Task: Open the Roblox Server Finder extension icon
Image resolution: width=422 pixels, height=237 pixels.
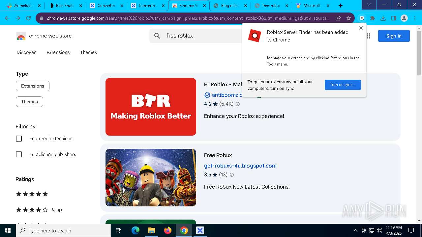Action: point(362,18)
